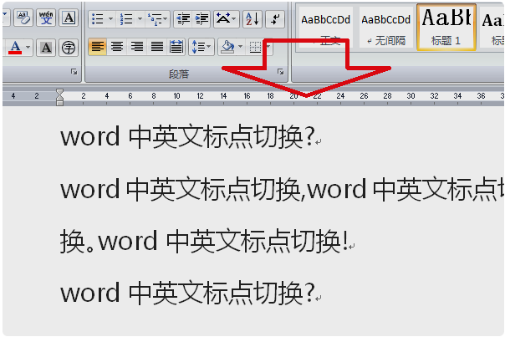Click in first line 'word 中英文标点切换?'
Viewport: 505px width, 337px height.
pos(187,136)
